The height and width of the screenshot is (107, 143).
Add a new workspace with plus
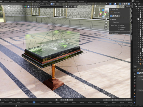[86, 1]
